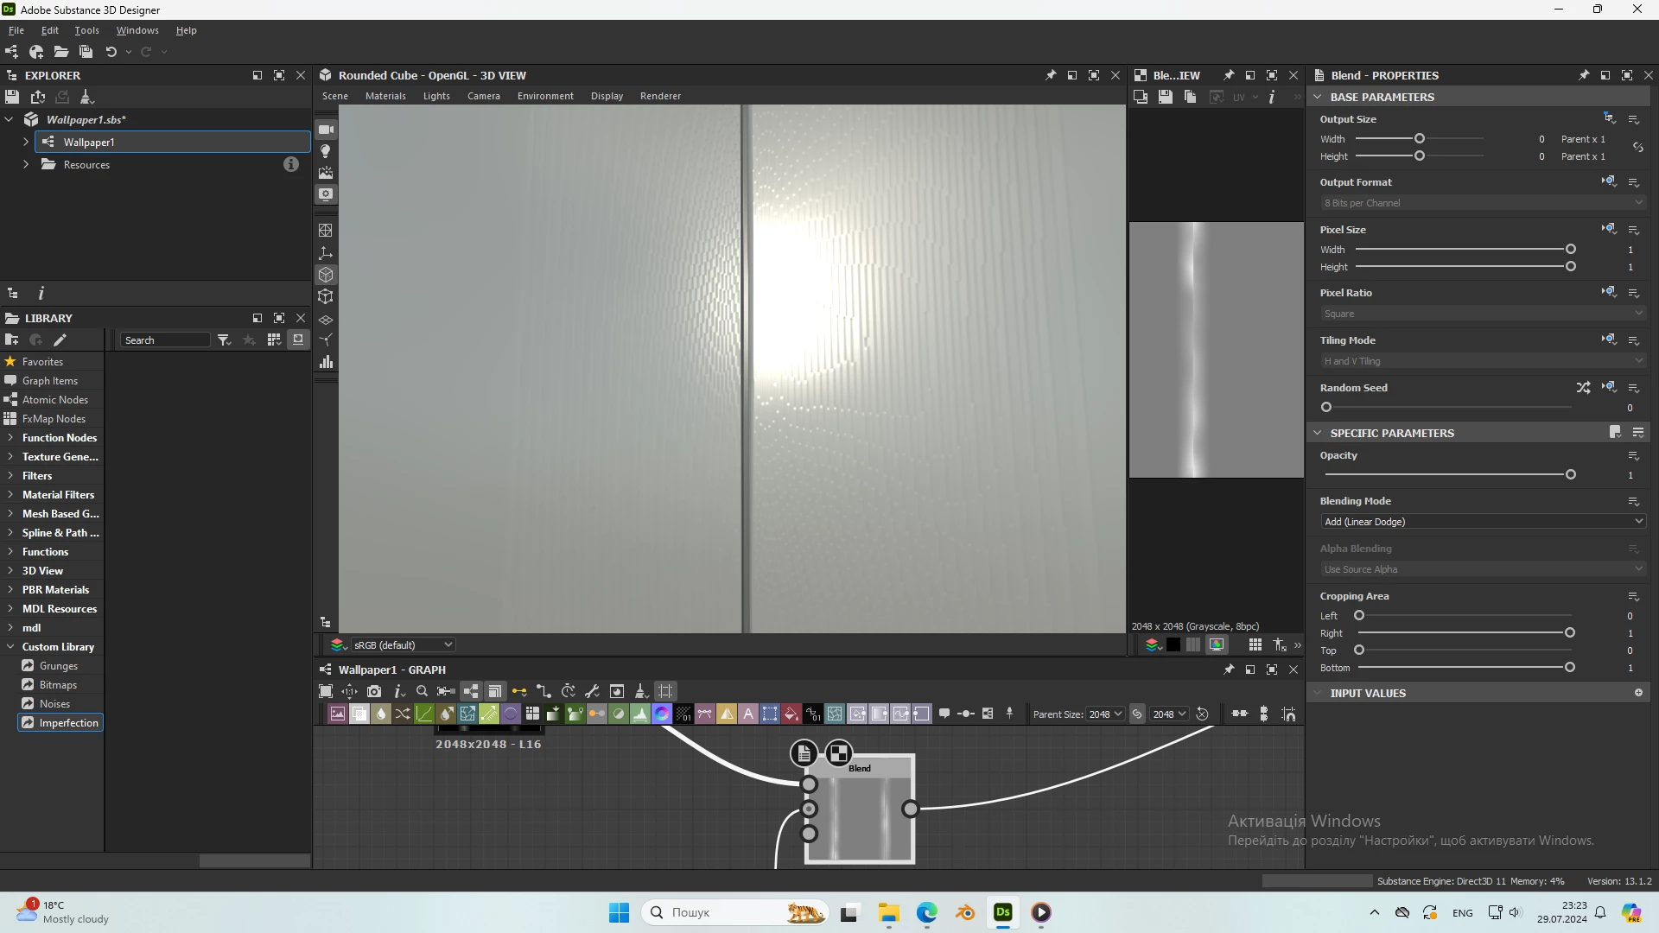Click the camera screenshot icon in graph toolbar
Screen dimensions: 1659x933
[374, 691]
